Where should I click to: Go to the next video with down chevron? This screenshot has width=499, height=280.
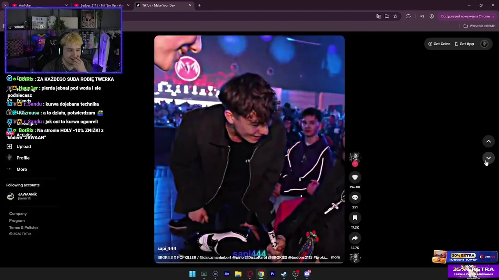click(488, 158)
